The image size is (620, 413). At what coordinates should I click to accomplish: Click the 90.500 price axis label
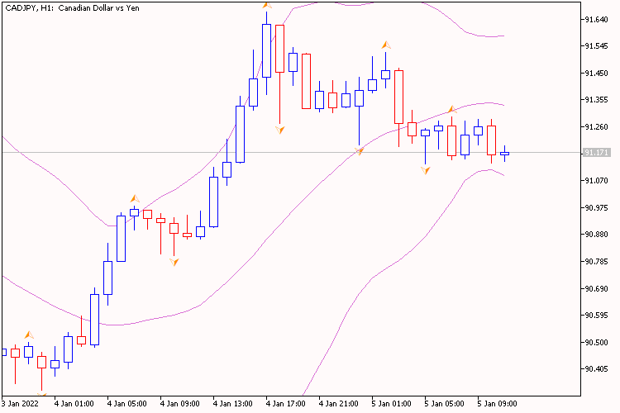tap(596, 342)
